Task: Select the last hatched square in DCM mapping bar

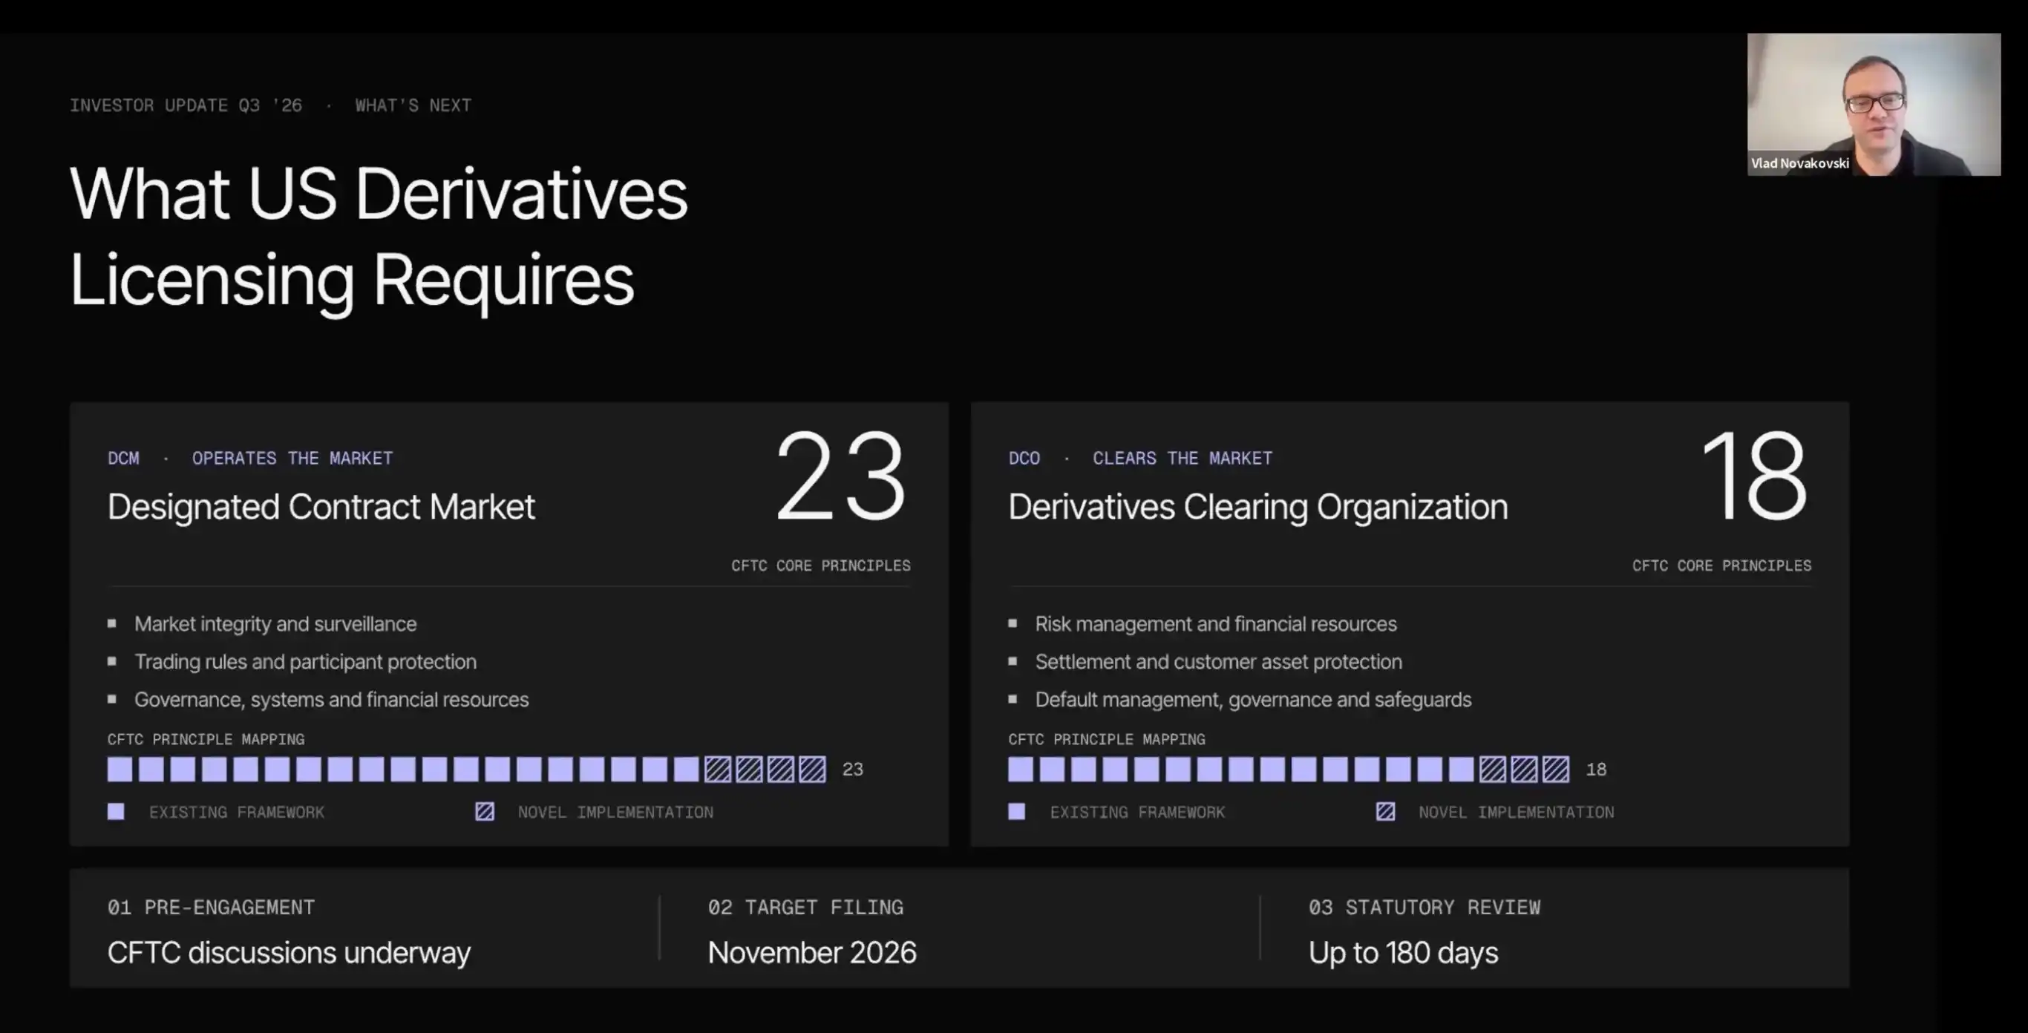Action: (812, 769)
